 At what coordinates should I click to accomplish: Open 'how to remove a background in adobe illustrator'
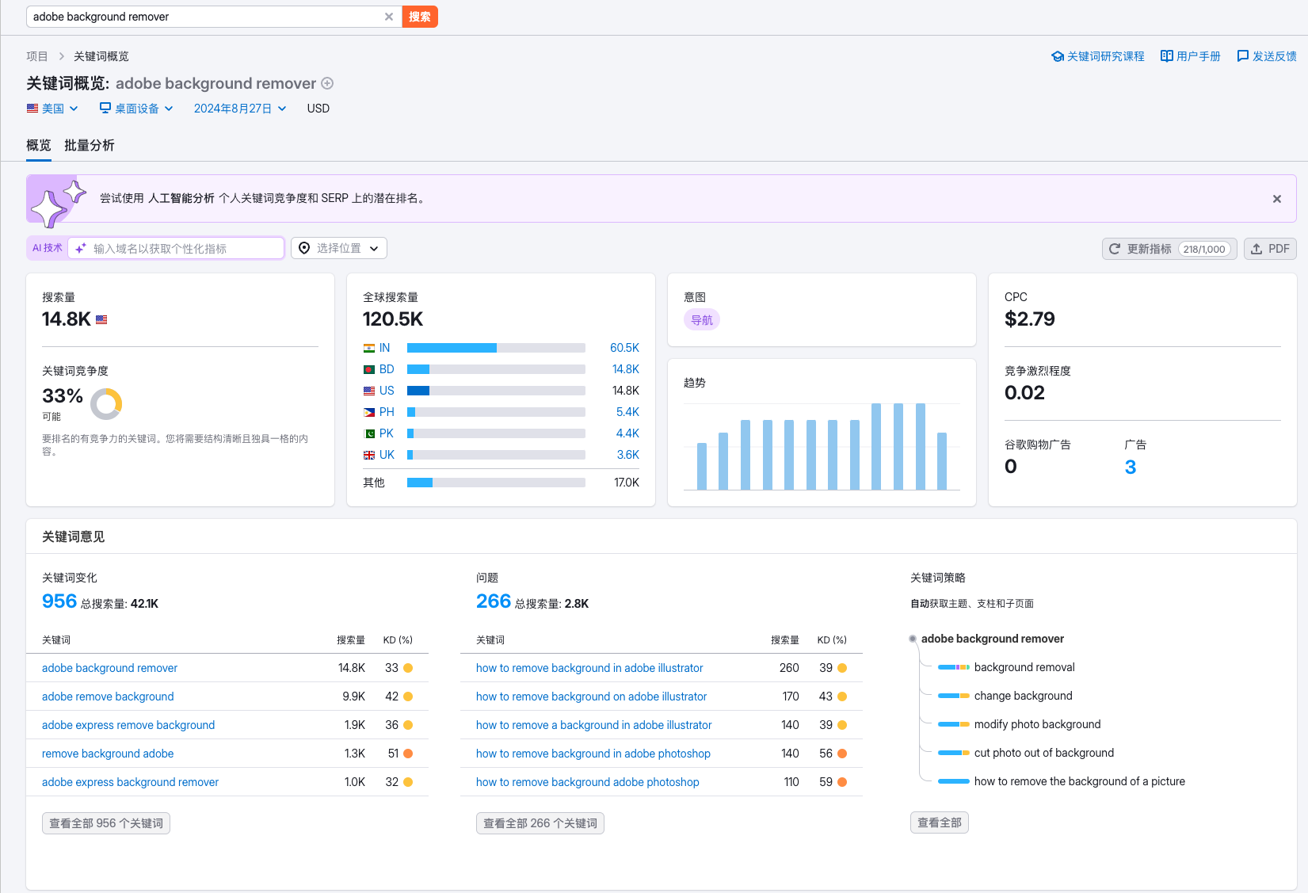tap(593, 725)
